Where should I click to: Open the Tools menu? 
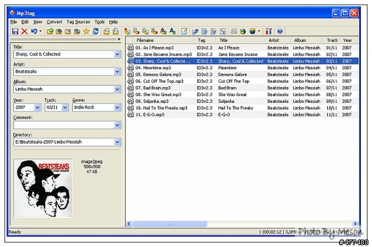pyautogui.click(x=99, y=22)
